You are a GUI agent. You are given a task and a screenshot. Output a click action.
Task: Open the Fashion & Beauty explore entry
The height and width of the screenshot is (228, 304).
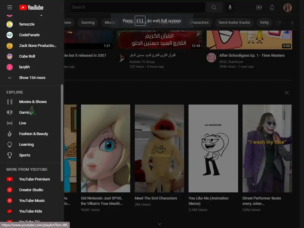pyautogui.click(x=31, y=134)
